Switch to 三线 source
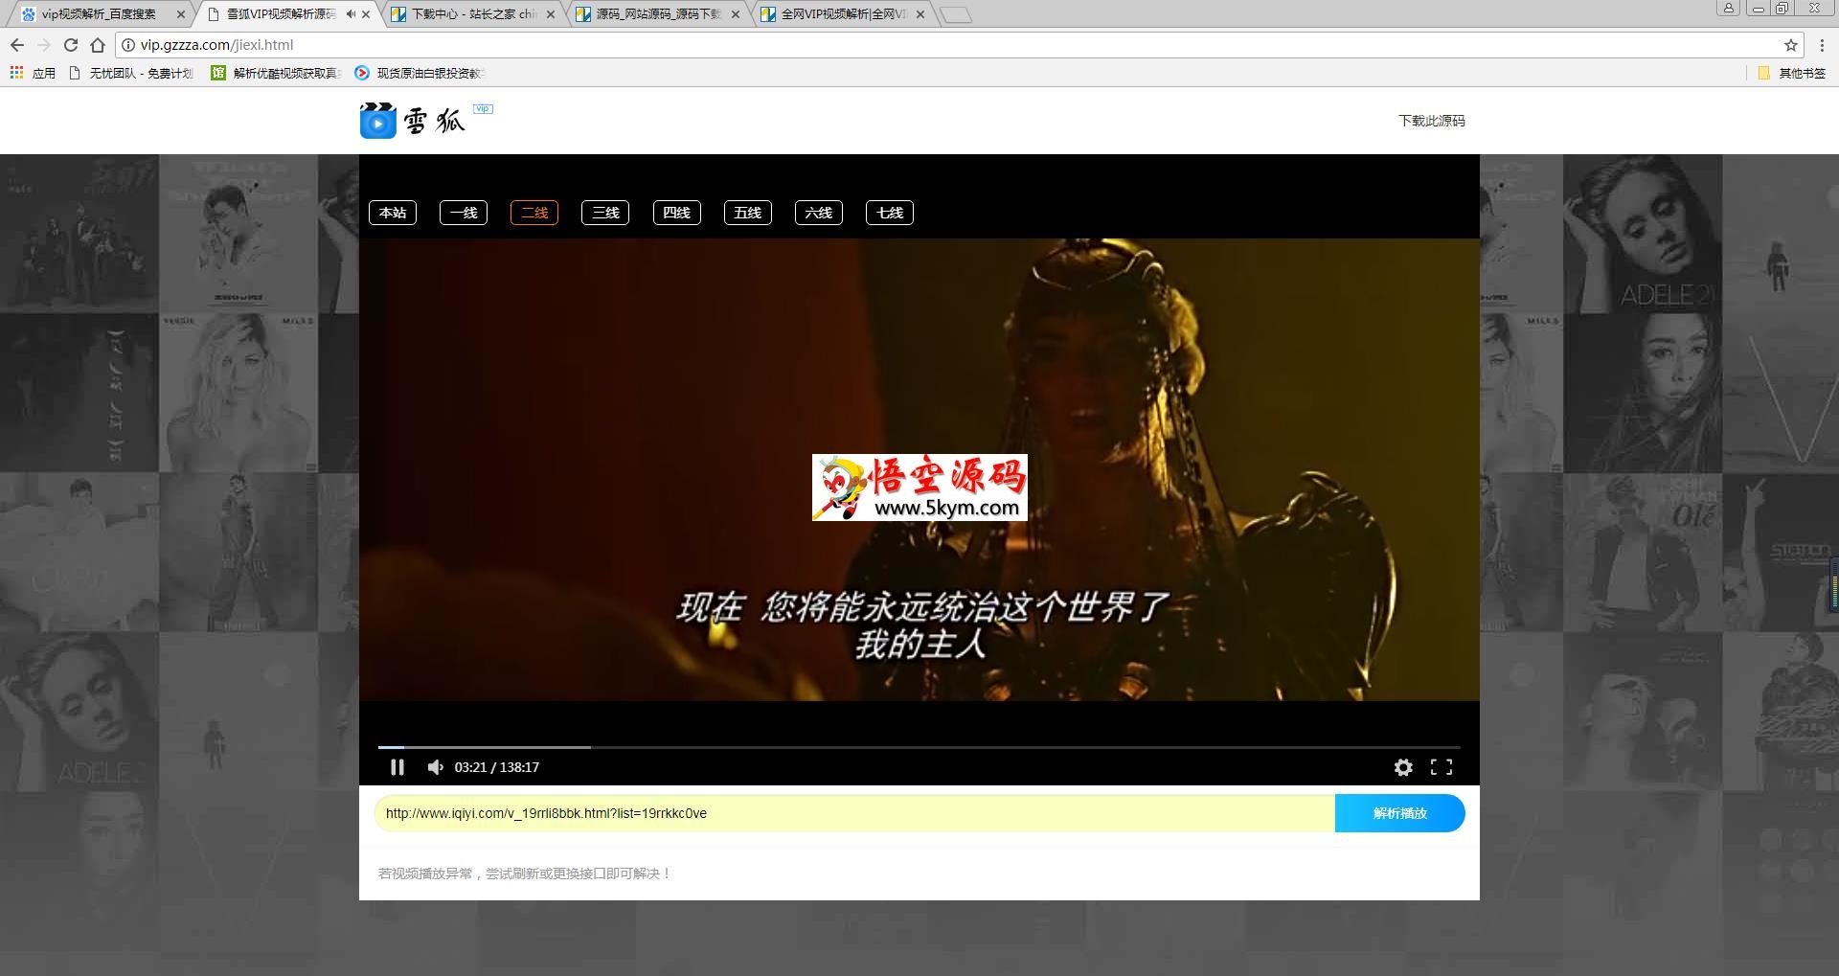Viewport: 1839px width, 976px height. click(x=605, y=213)
